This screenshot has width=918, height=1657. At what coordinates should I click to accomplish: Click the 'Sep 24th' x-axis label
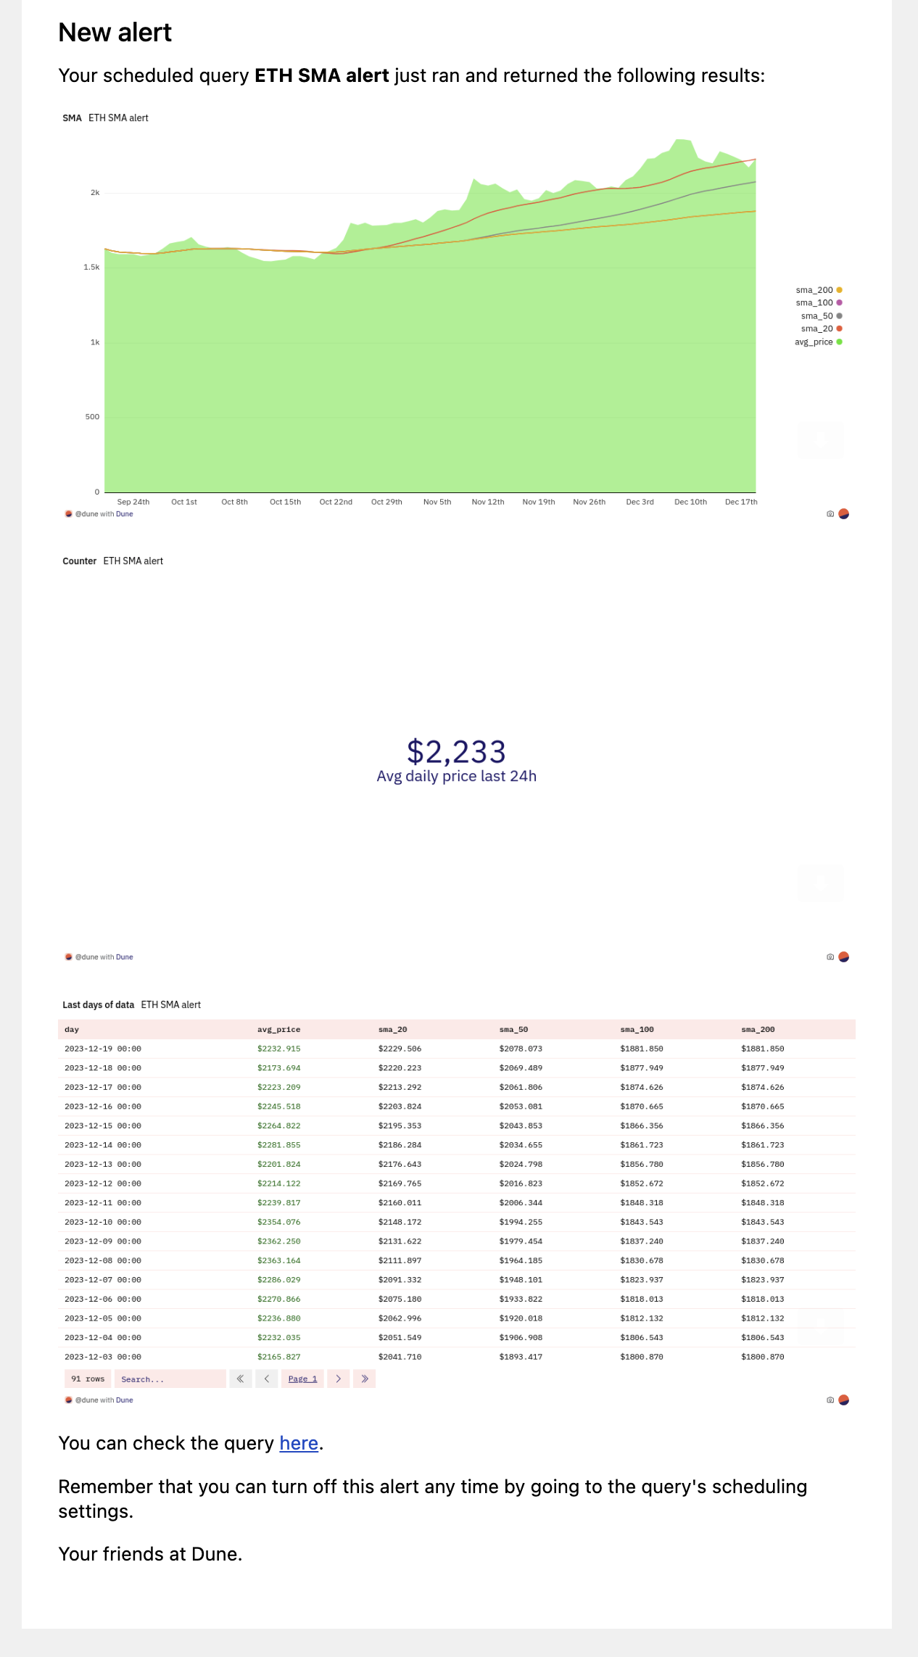coord(133,502)
